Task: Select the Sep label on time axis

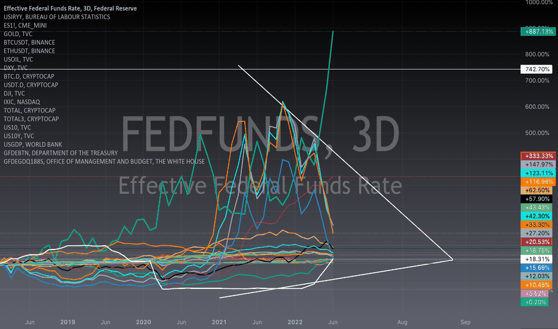Action: coord(465,322)
